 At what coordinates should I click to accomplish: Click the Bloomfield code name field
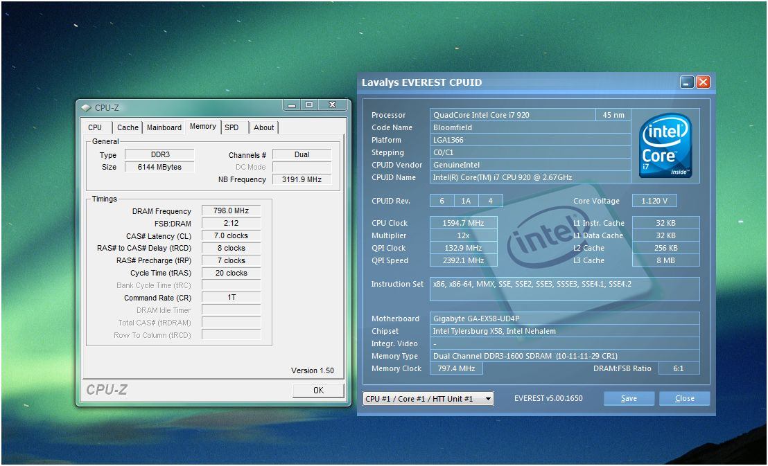(x=530, y=127)
